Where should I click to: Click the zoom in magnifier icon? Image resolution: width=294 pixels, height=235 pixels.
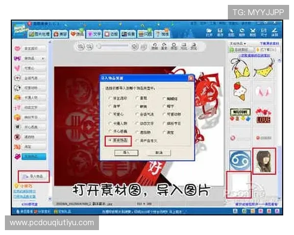81,47
